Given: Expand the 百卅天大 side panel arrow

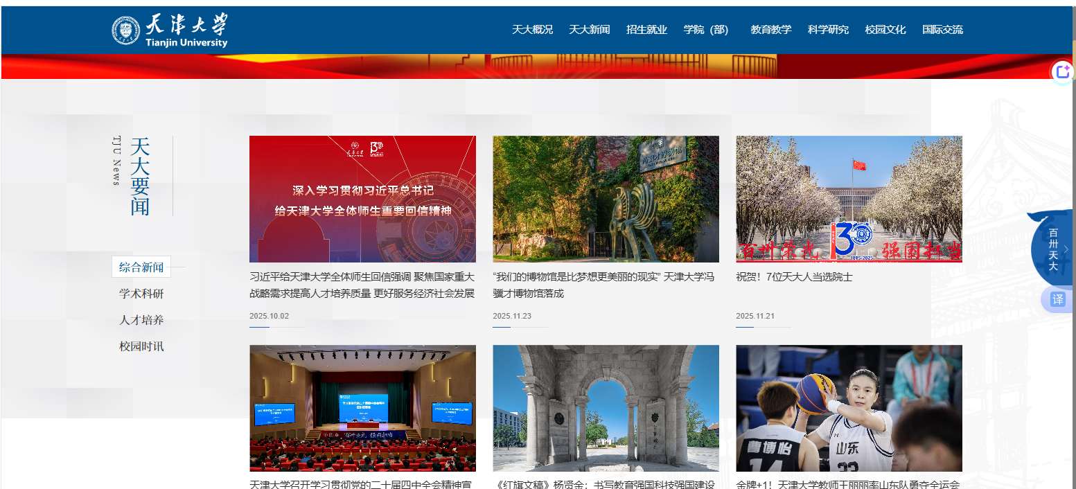Looking at the screenshot, I should pyautogui.click(x=1066, y=249).
